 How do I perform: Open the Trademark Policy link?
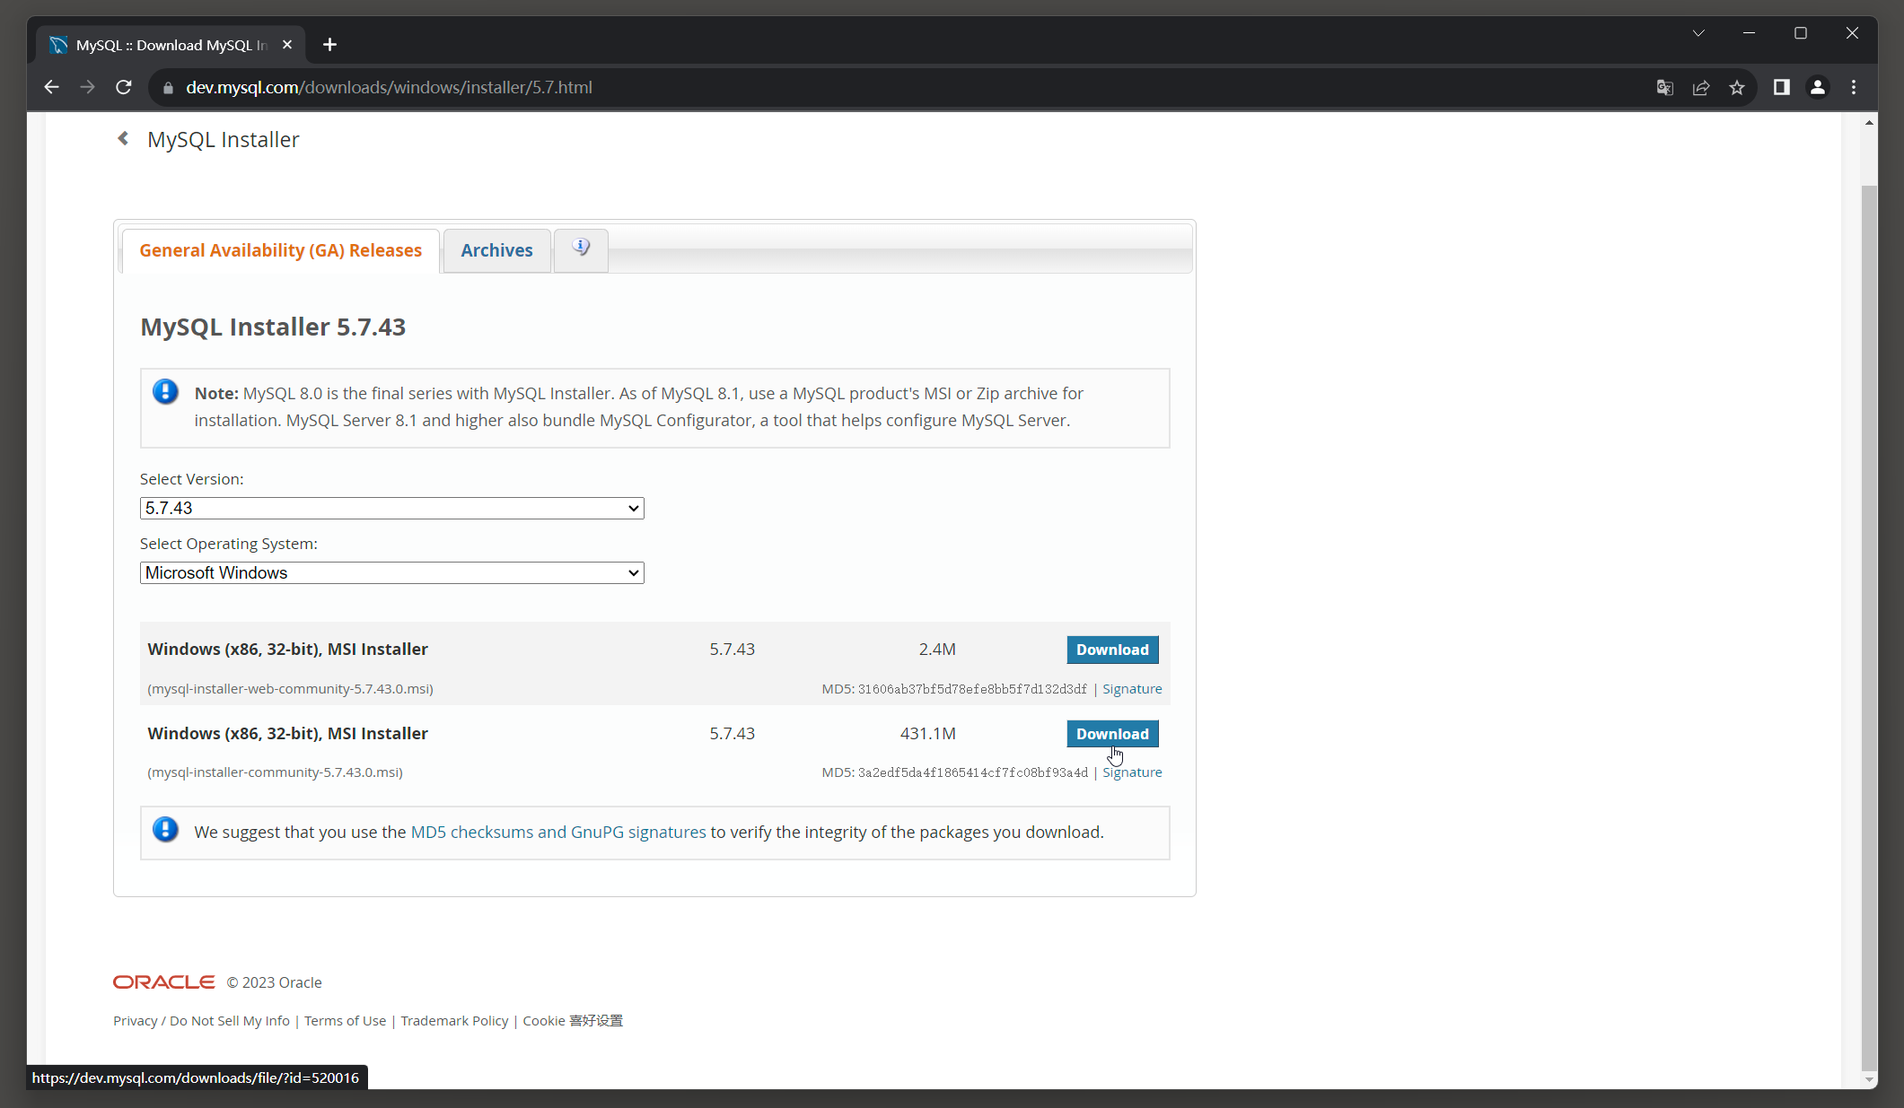454,1021
